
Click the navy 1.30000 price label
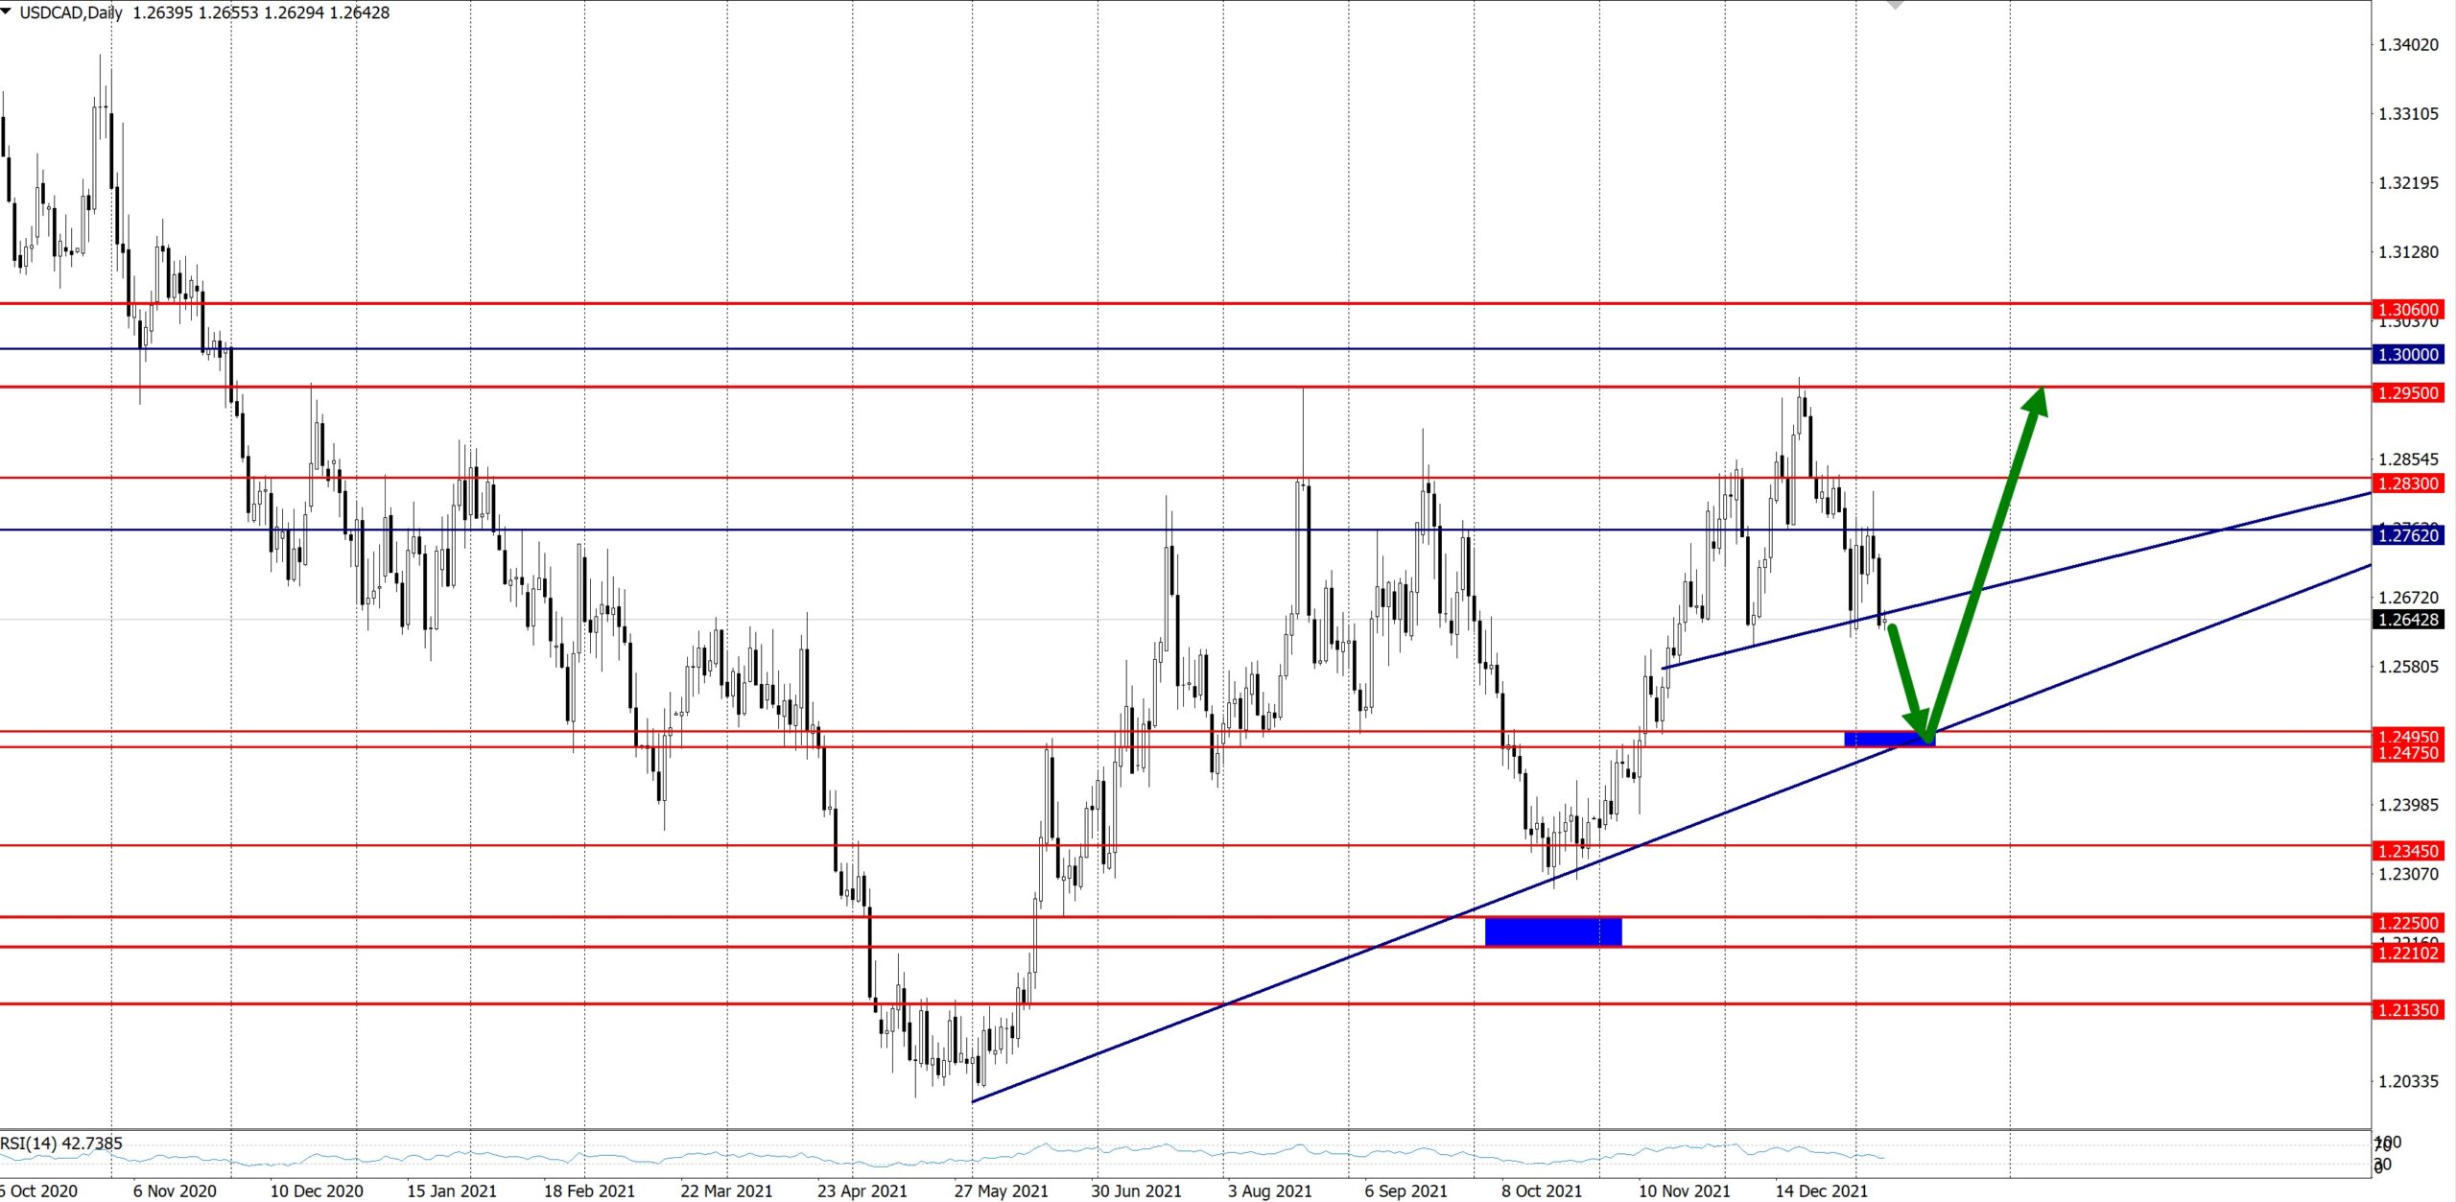(2408, 354)
